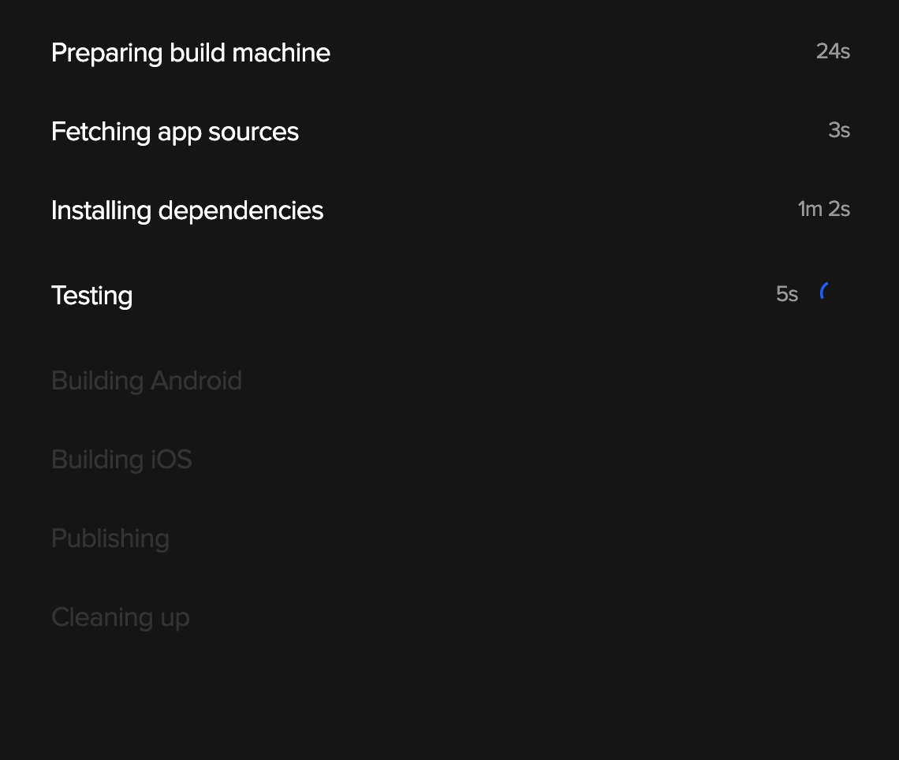Click the 5s elapsed time for Testing
Image resolution: width=899 pixels, height=760 pixels.
(787, 294)
